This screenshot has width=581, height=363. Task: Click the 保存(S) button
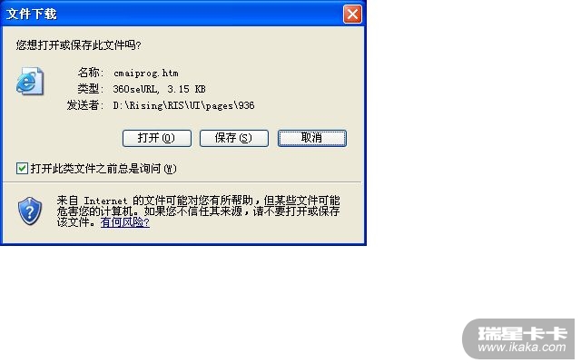[x=234, y=138]
